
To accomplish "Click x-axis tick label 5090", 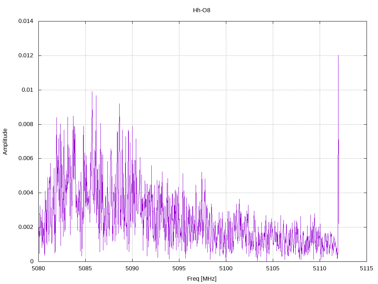I will coord(132,268).
